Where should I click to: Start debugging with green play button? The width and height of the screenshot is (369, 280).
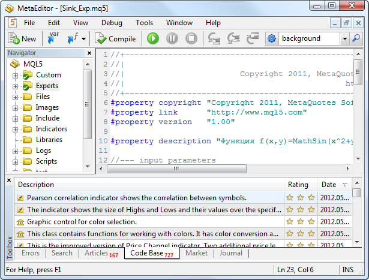153,38
